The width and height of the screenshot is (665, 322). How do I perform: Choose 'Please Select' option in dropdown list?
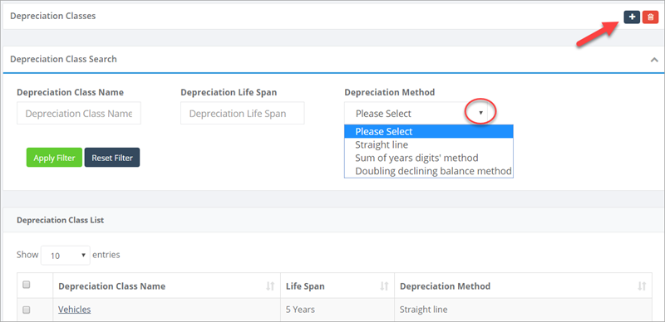tap(429, 132)
